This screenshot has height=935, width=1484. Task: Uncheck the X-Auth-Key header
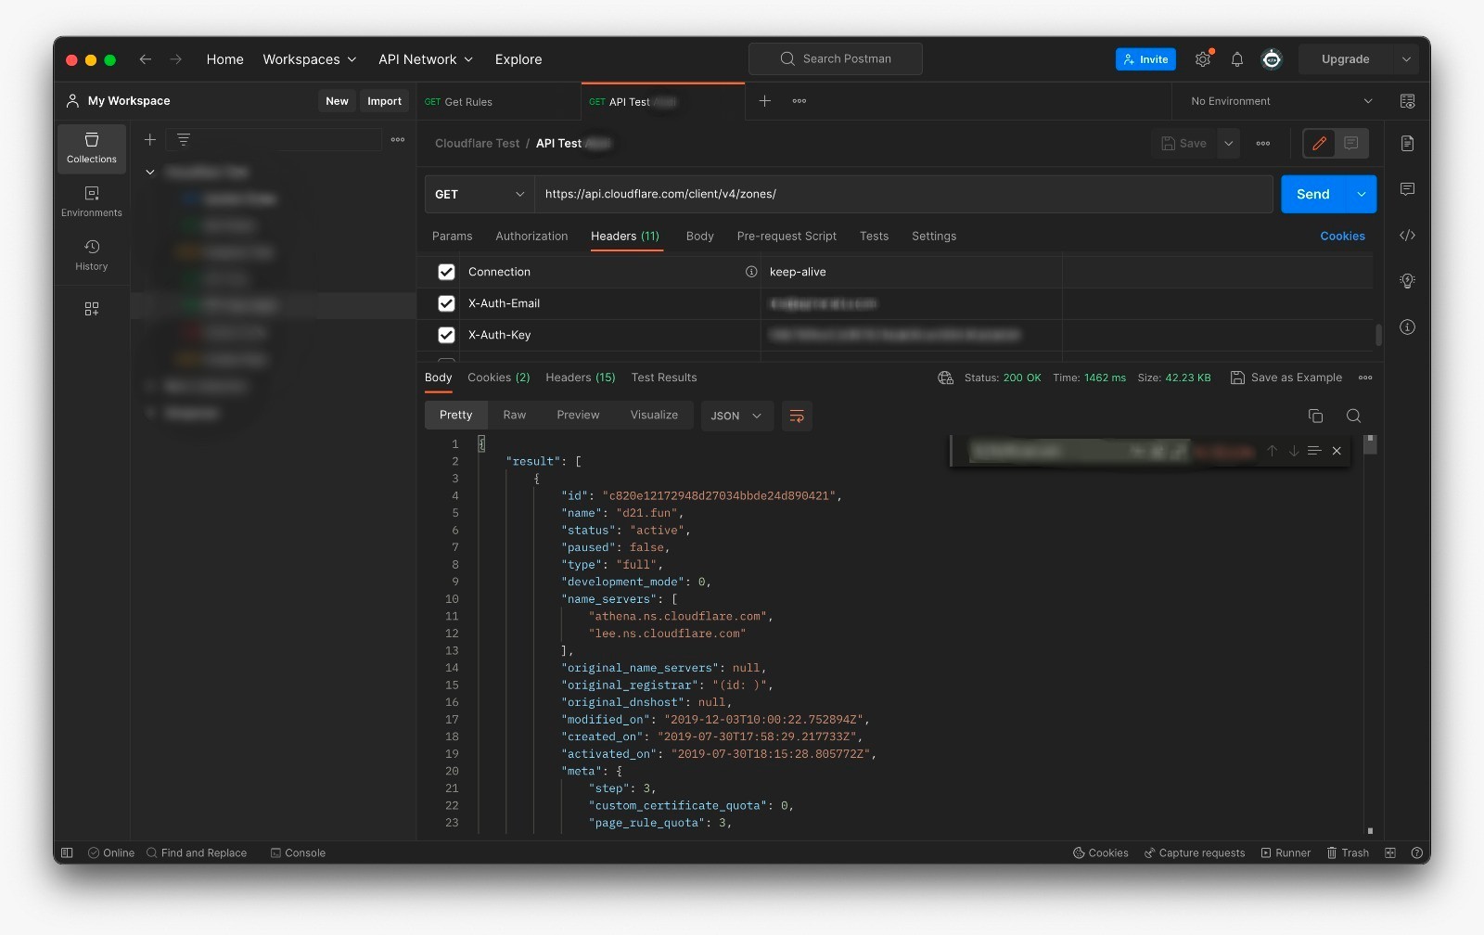point(446,335)
